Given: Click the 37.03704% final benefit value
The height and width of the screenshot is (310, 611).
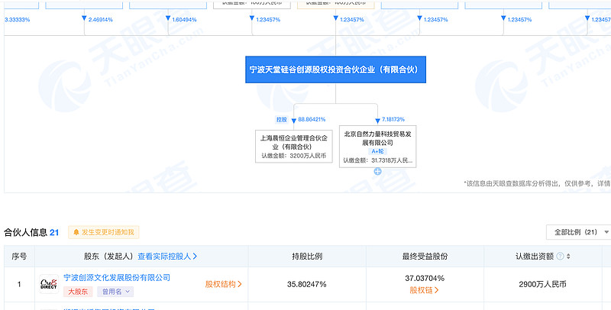Looking at the screenshot, I should tap(425, 278).
